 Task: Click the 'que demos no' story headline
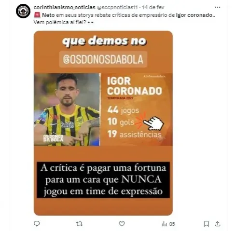coord(104,41)
